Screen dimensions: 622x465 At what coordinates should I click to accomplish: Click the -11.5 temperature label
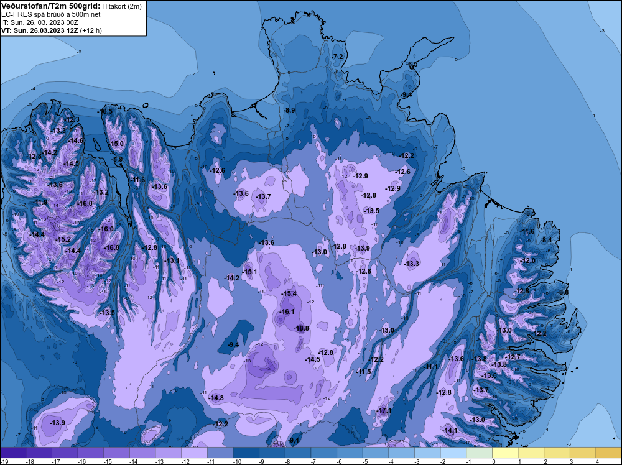pyautogui.click(x=363, y=372)
